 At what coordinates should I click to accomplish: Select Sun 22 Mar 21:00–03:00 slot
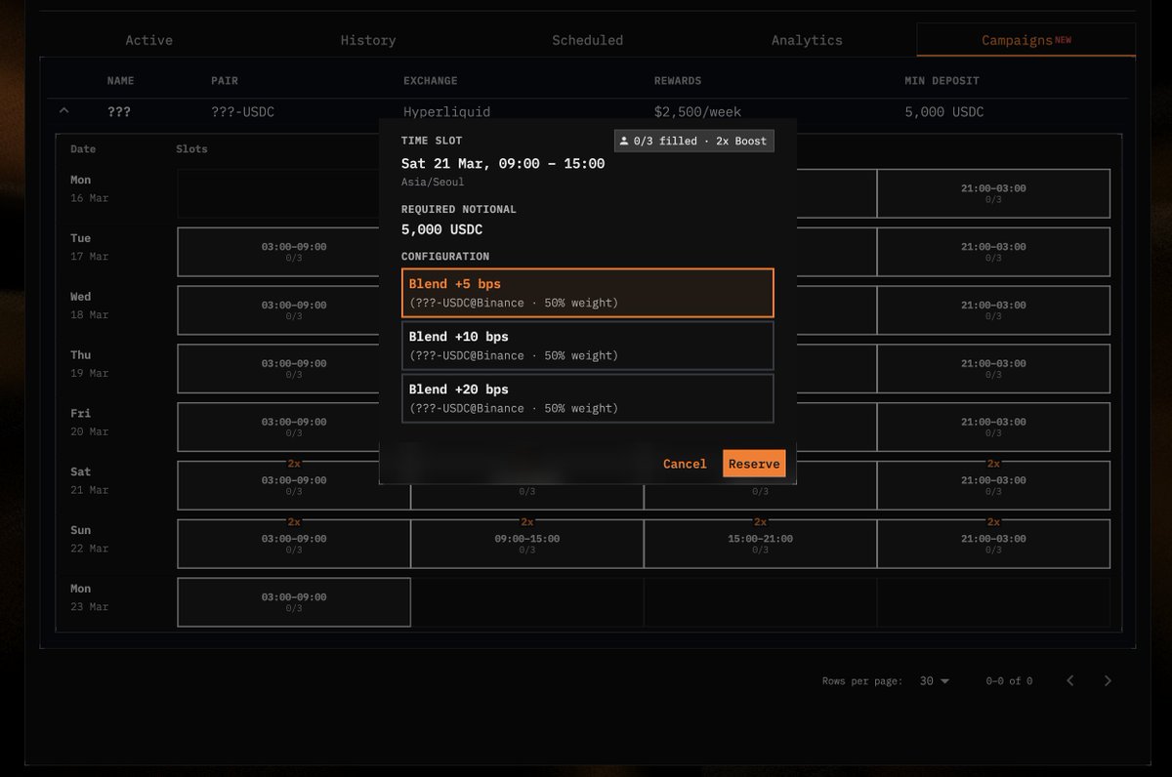coord(993,544)
